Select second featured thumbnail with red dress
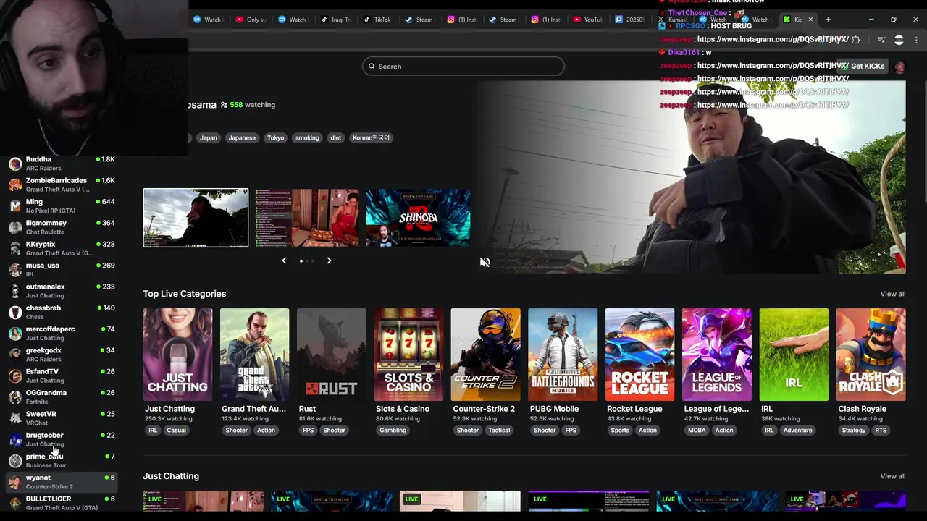The height and width of the screenshot is (521, 927). point(307,218)
